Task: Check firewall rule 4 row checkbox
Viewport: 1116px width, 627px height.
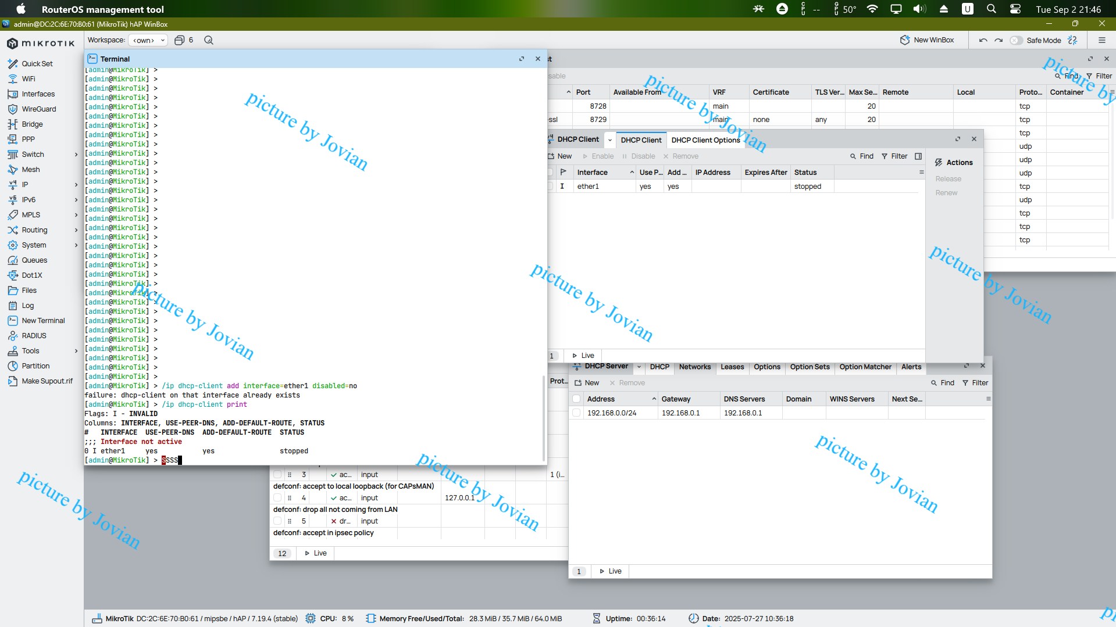Action: click(x=277, y=498)
